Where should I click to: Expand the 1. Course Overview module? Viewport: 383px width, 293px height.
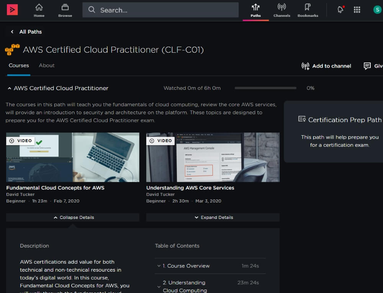pos(210,266)
